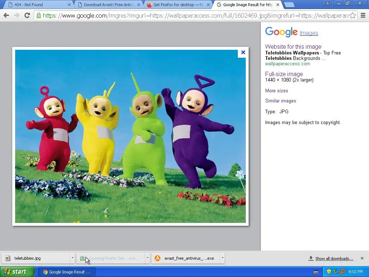Screen dimensions: 369x277
Task: Click the Google Image Result taskbar button
Action: tap(67, 272)
